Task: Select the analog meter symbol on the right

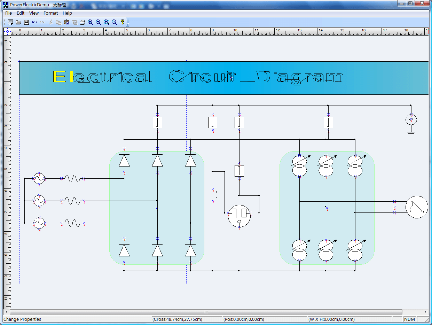Action: tap(417, 207)
